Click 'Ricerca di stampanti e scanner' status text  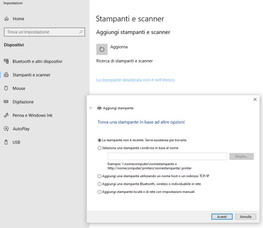tap(125, 61)
